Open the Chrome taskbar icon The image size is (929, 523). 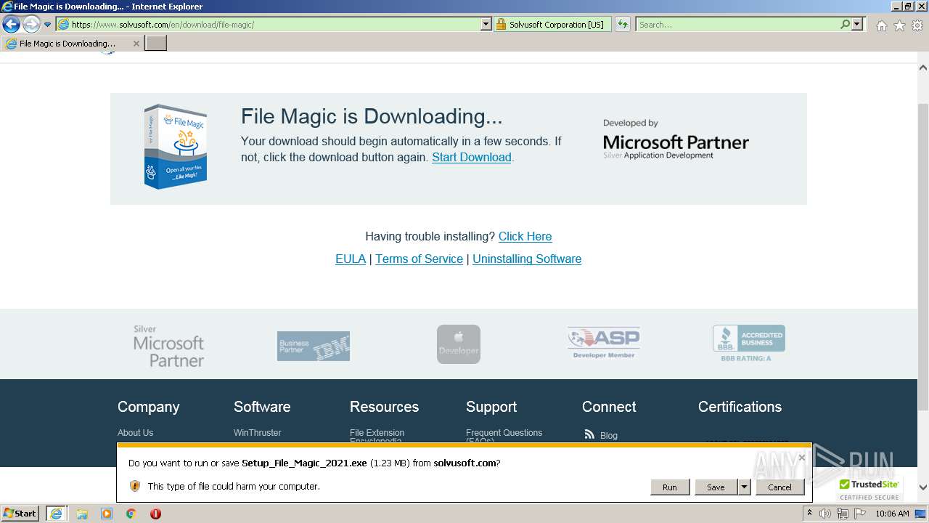pyautogui.click(x=131, y=514)
